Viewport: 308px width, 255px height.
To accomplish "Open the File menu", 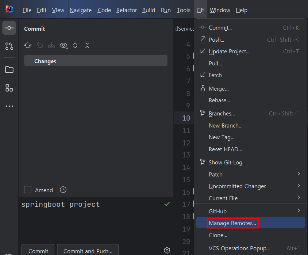I will pos(27,10).
